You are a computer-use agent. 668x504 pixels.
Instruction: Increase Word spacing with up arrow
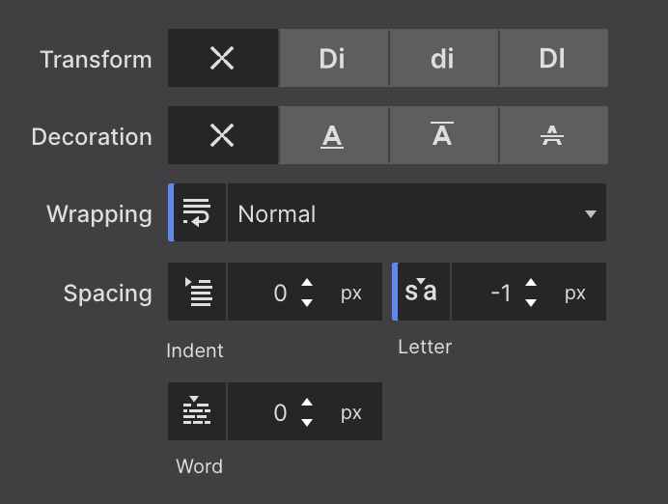click(x=307, y=403)
